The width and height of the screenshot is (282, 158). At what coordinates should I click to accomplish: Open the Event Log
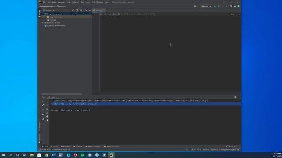(x=231, y=147)
